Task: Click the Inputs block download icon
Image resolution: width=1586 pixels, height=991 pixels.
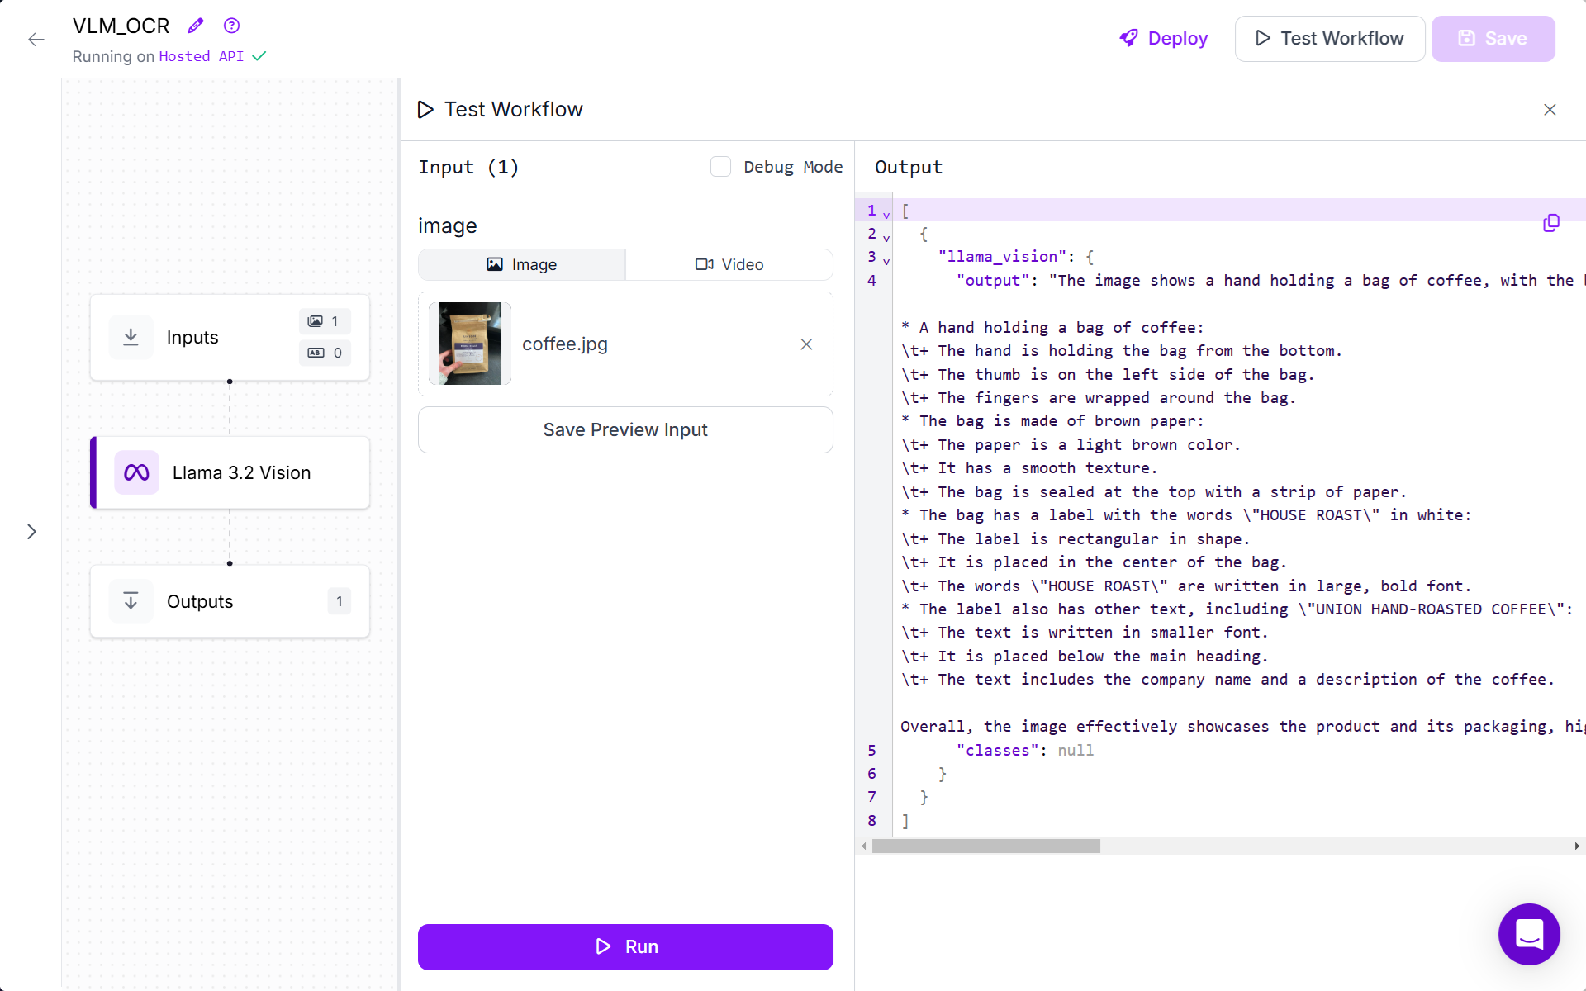Action: (x=131, y=337)
